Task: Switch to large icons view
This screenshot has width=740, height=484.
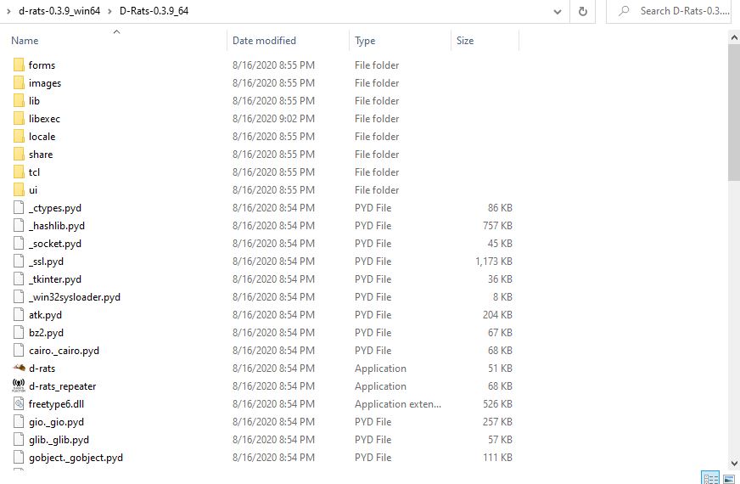Action: (730, 477)
